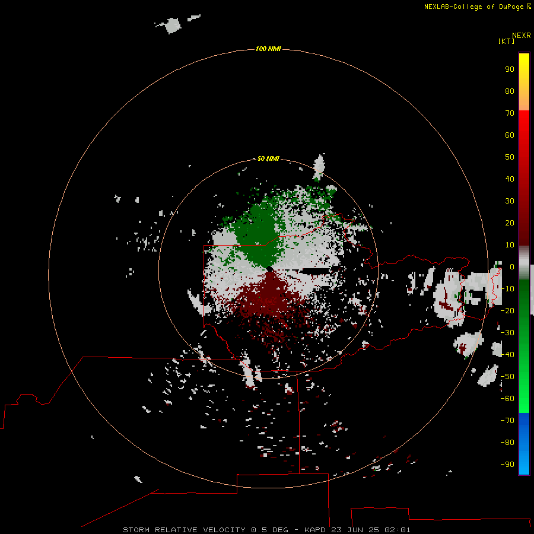The height and width of the screenshot is (534, 534).
Task: Click the 60 value on the velocity scale
Action: click(510, 135)
